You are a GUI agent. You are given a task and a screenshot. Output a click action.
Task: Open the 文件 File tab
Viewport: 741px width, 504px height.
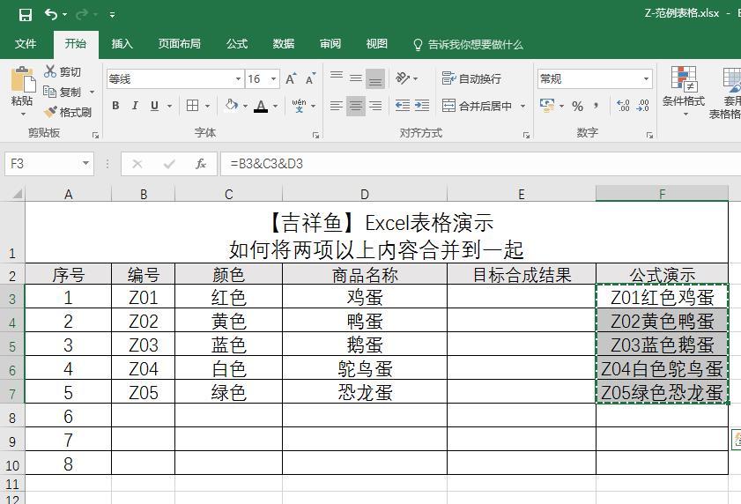coord(26,44)
